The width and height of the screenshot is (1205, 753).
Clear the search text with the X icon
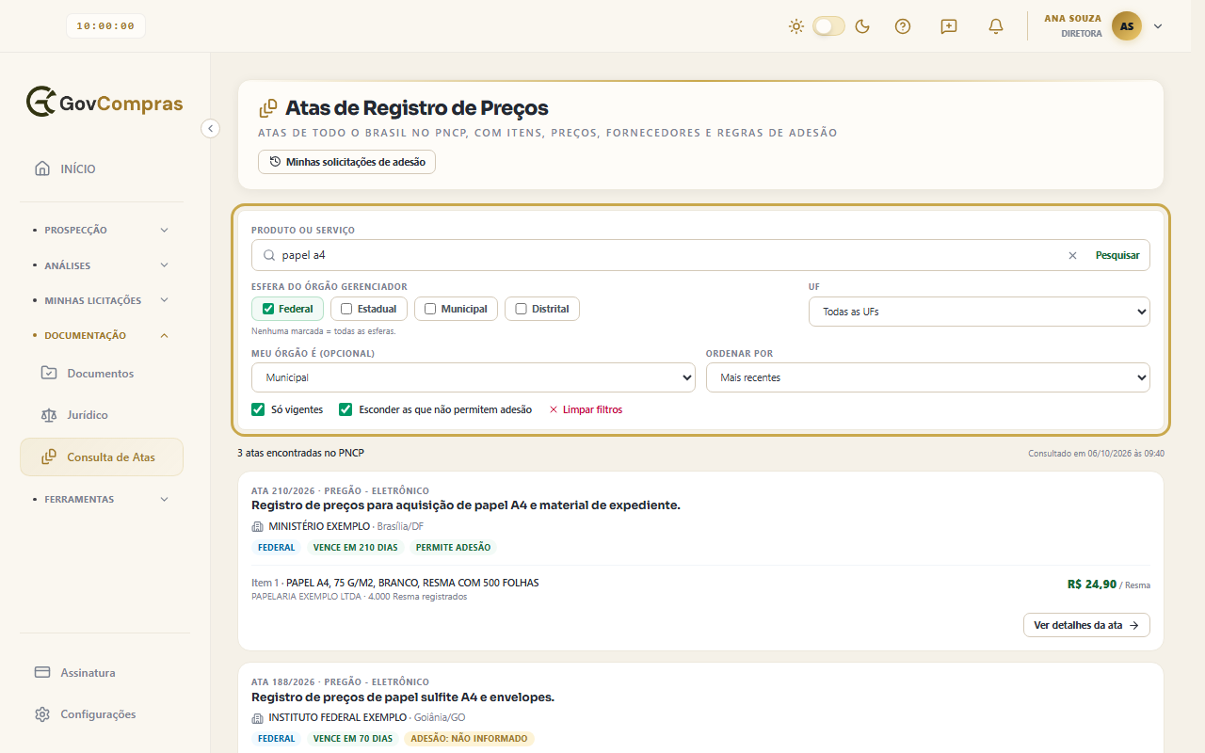pyautogui.click(x=1072, y=255)
